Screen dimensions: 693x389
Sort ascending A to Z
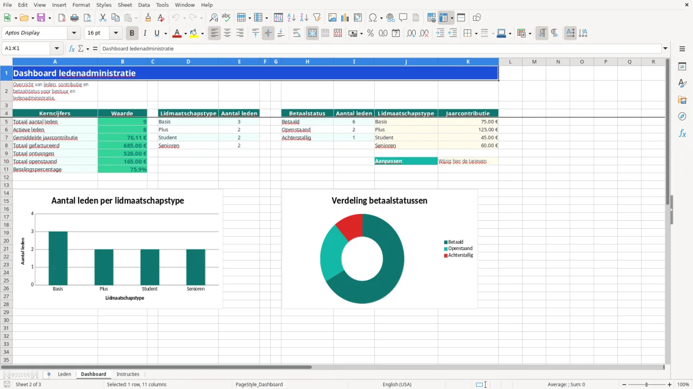[x=291, y=18]
